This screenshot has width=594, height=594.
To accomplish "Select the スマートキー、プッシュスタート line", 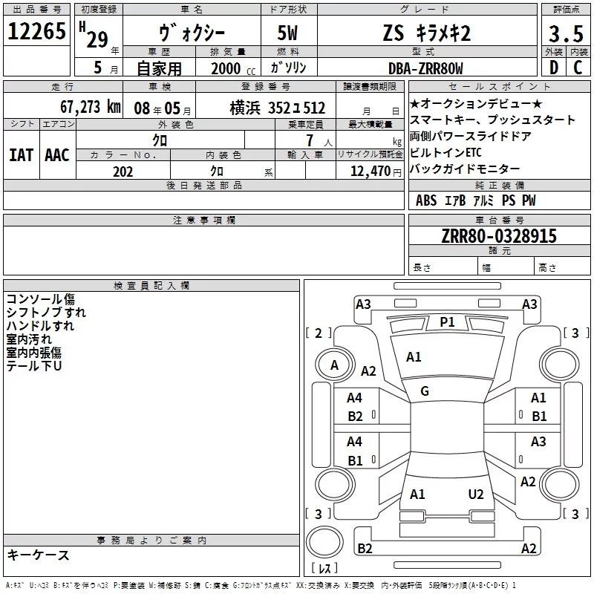I will point(492,120).
